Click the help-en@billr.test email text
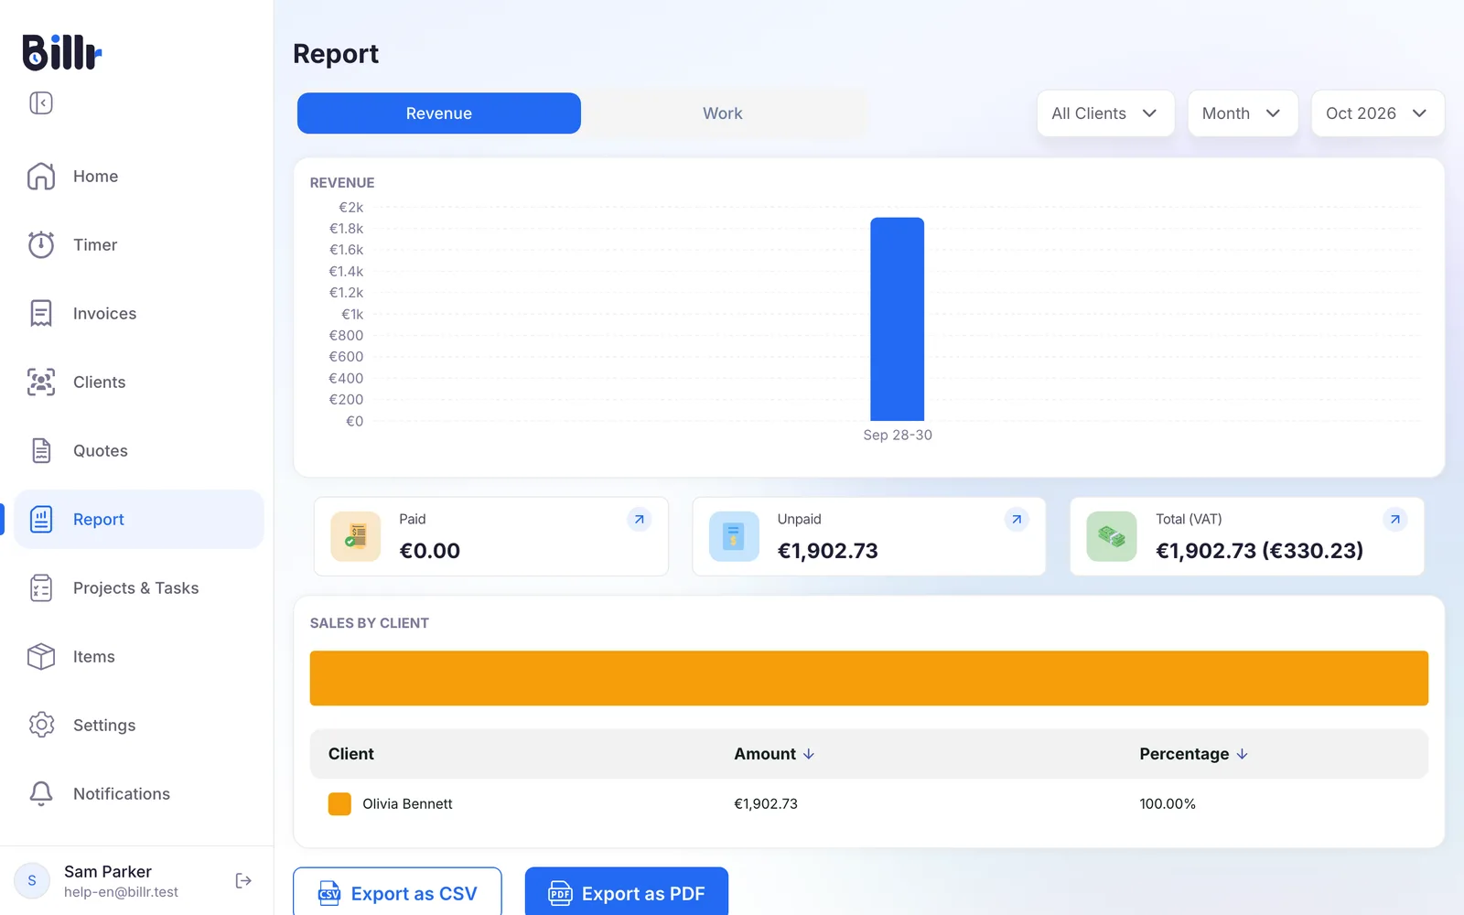Viewport: 1464px width, 915px height. tap(121, 892)
